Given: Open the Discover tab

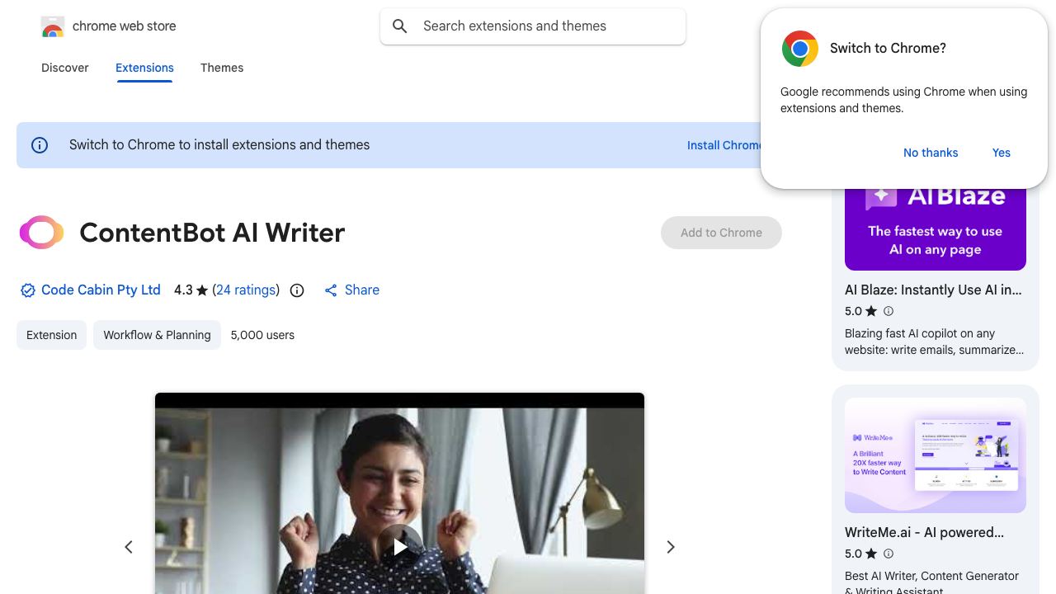Looking at the screenshot, I should [65, 68].
